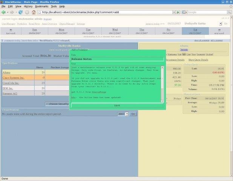Click Go next to the portfolio selector
The height and width of the screenshot is (181, 233).
[x=226, y=23]
